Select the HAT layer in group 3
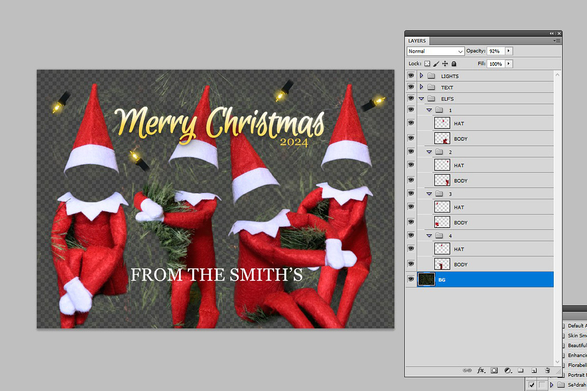This screenshot has height=391, width=587. 485,207
